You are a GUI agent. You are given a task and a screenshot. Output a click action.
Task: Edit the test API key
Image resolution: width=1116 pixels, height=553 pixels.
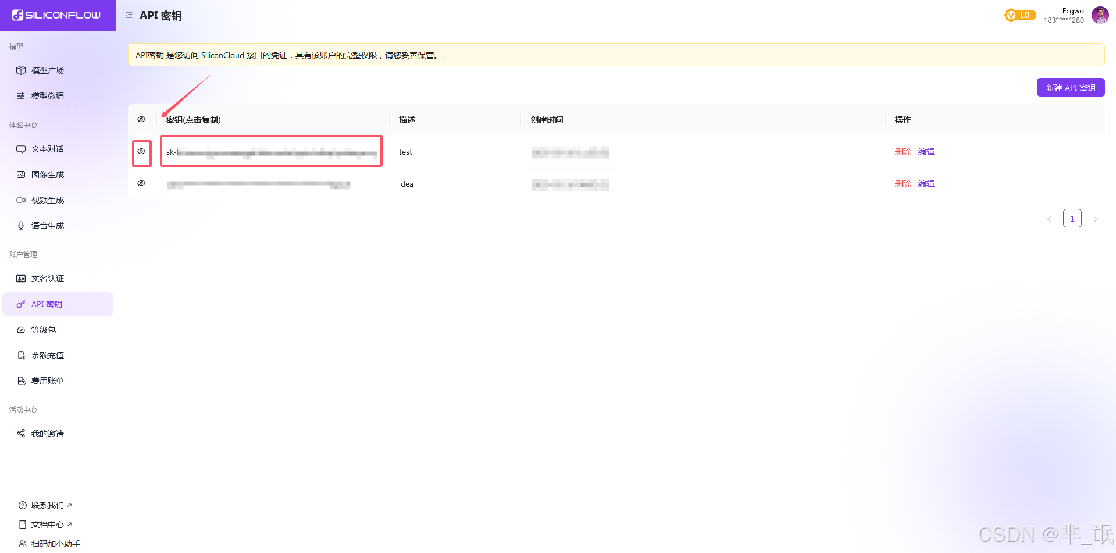point(926,152)
